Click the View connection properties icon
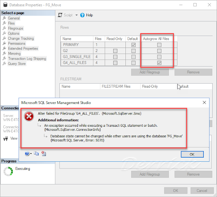Viewport: 217px width, 197px height. coord(5,138)
